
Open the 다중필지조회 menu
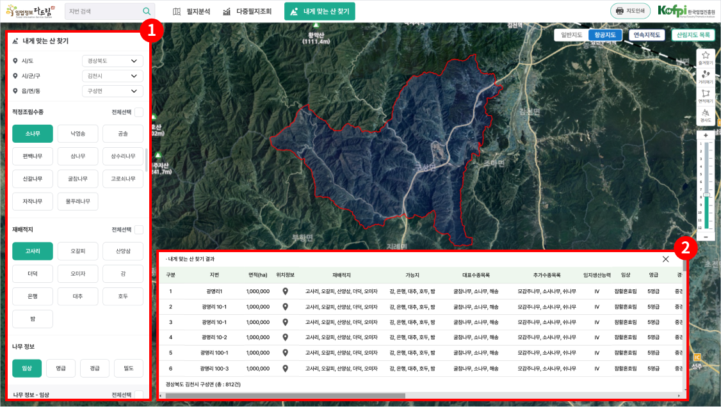point(247,12)
